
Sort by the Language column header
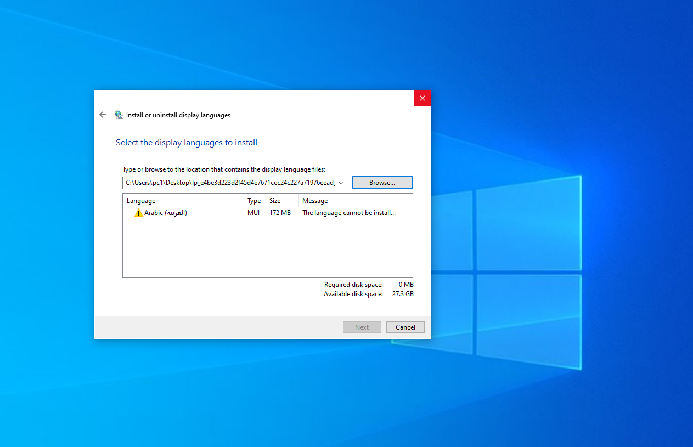183,201
